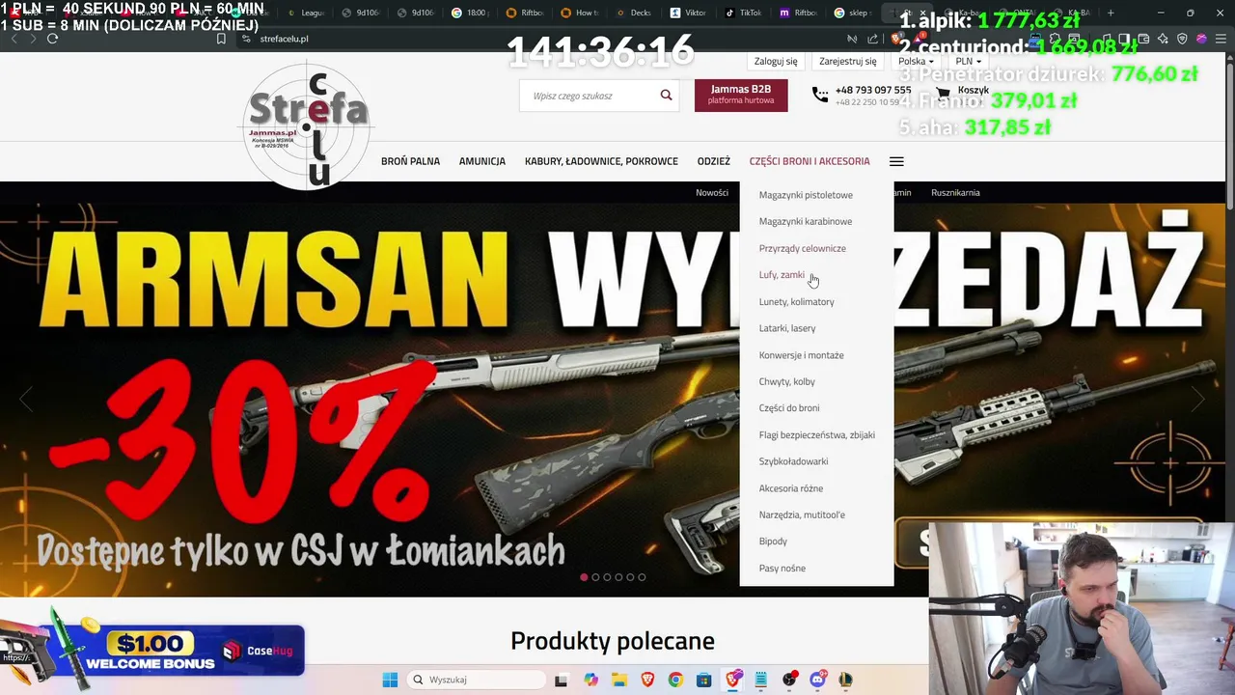Click the Strefa Celu logo
This screenshot has width=1235, height=695.
point(308,125)
